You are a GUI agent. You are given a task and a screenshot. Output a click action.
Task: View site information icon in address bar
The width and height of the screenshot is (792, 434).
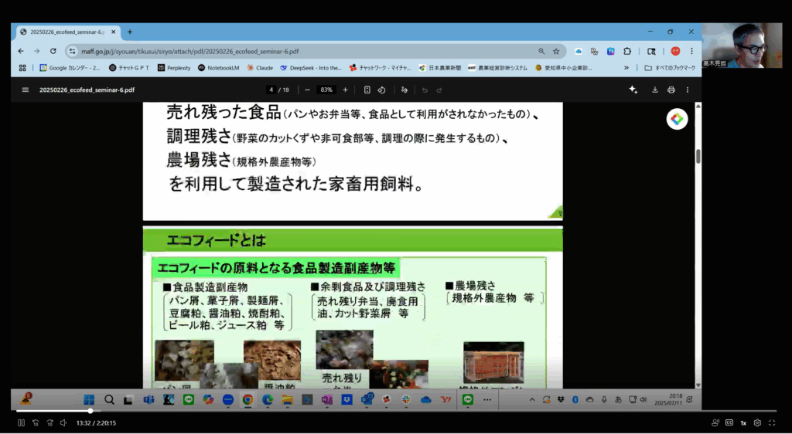(x=72, y=52)
